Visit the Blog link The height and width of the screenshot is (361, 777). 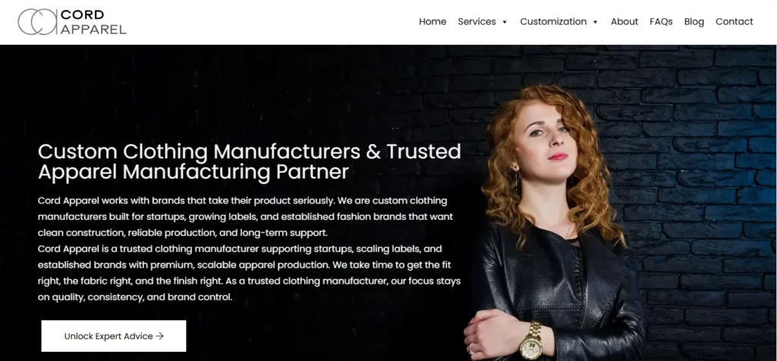[694, 22]
